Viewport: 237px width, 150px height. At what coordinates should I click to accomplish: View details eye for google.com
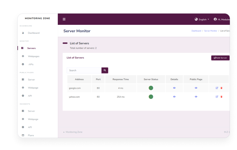coord(174,88)
